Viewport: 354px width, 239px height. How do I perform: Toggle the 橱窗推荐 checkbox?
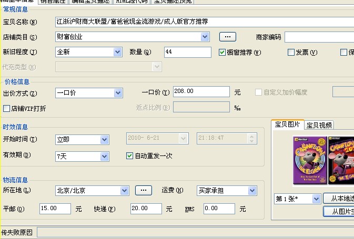click(x=222, y=52)
